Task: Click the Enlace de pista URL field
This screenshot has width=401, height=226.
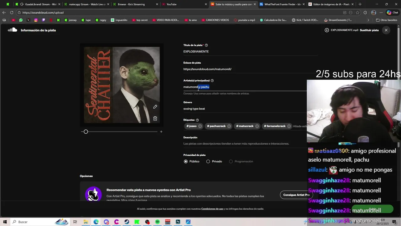Action: coord(250,69)
